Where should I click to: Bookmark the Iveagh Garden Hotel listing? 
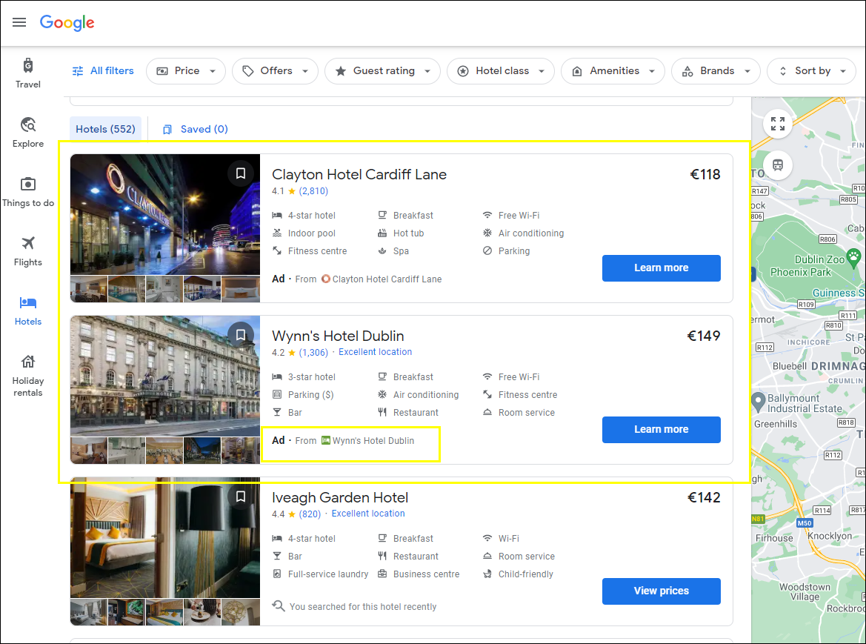click(x=240, y=497)
